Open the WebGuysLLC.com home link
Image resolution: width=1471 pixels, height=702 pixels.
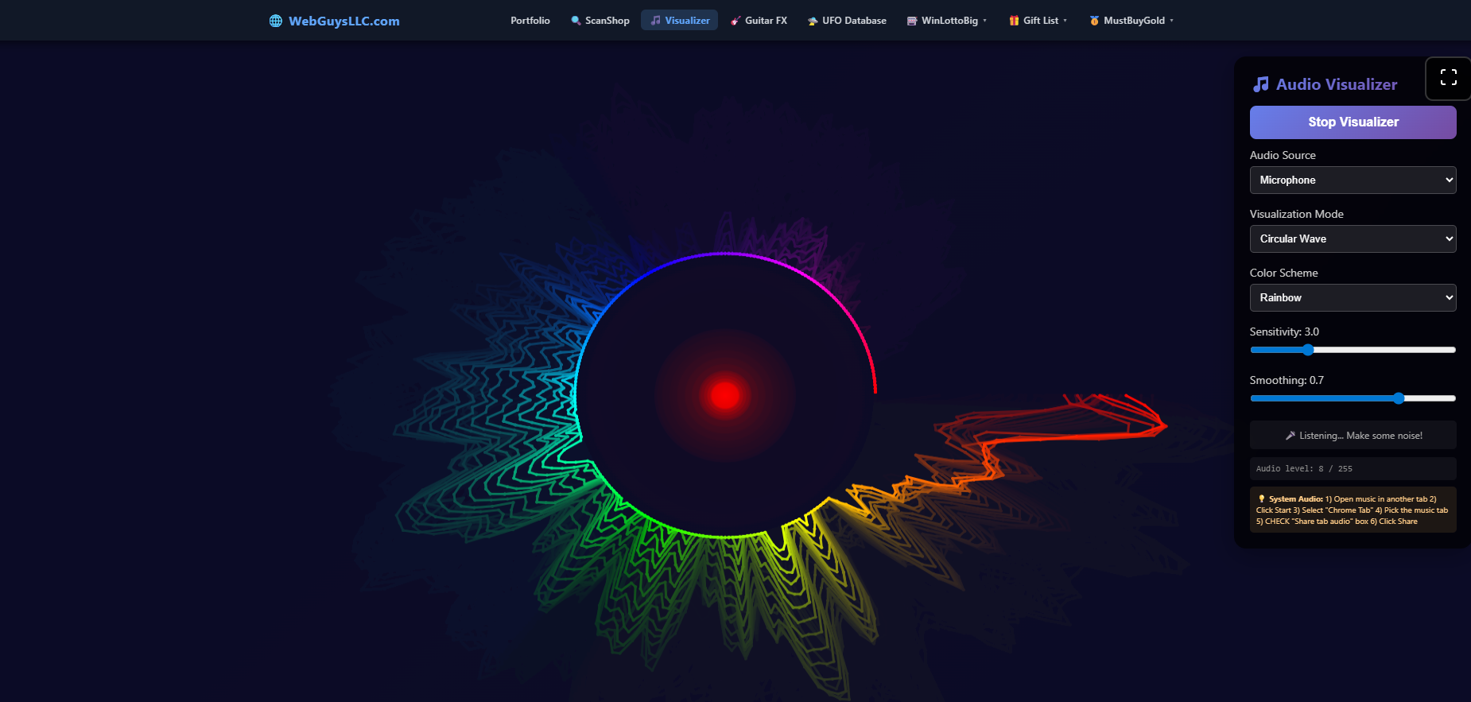[335, 21]
